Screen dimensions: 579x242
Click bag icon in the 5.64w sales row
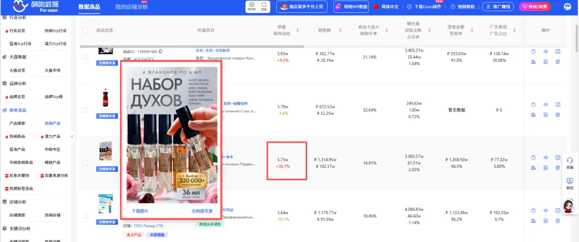click(x=533, y=210)
